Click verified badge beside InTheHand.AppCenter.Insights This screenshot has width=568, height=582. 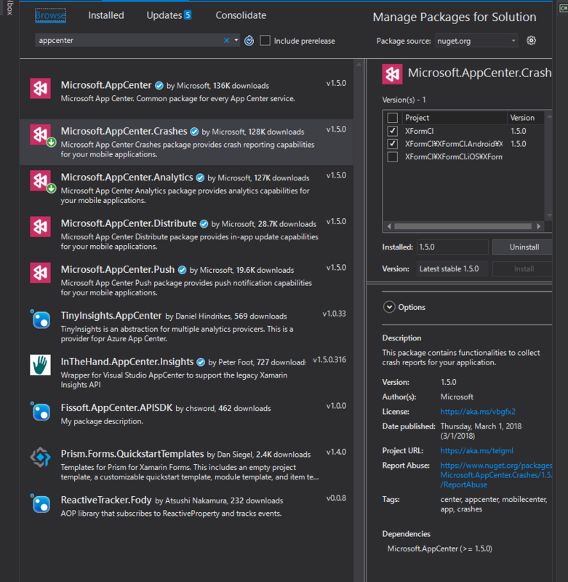point(201,362)
